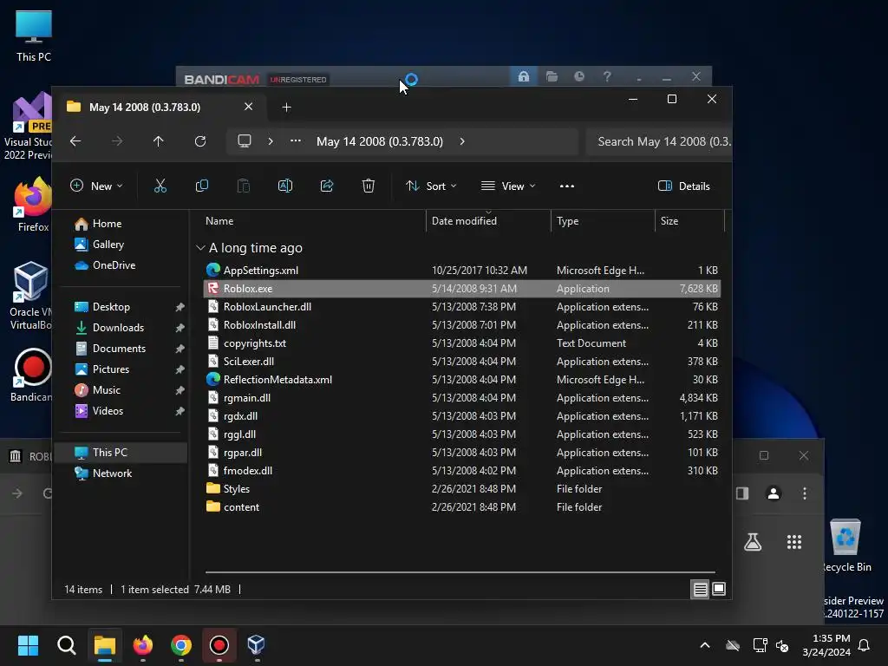888x666 pixels.
Task: Select the May 14 2008 (0.3.783.0) tab
Action: click(145, 107)
